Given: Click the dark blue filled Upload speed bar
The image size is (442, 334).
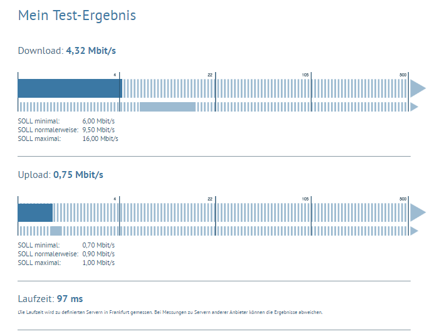Looking at the screenshot, I should (35, 212).
